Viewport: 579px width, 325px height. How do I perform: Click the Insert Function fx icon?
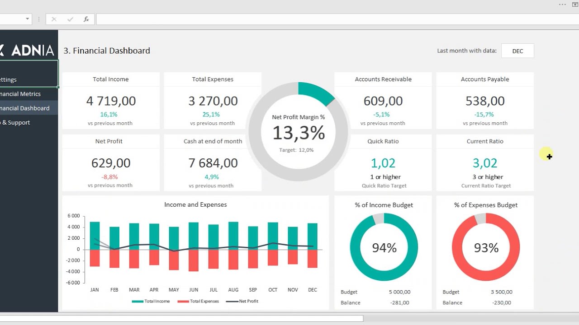coord(86,19)
